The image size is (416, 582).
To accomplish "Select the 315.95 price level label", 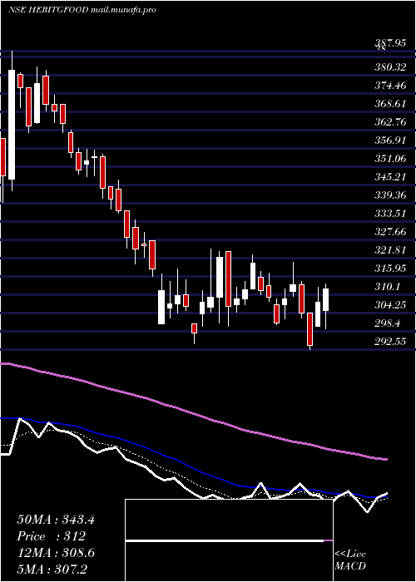I will pos(390,268).
